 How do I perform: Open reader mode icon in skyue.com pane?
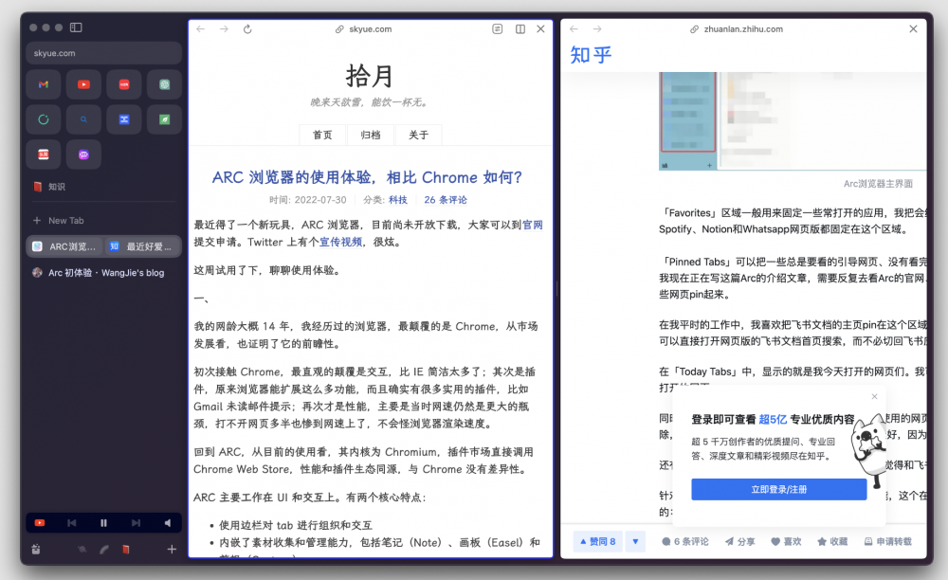click(497, 29)
